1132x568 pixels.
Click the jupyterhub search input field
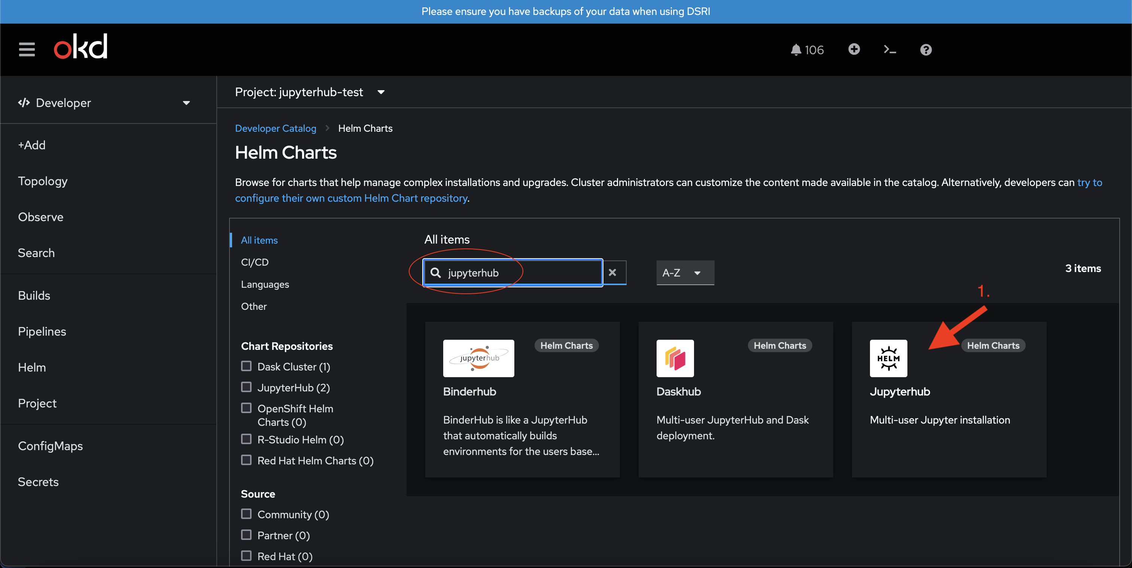coord(513,272)
